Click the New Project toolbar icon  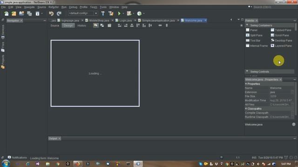pyautogui.click(x=14, y=13)
